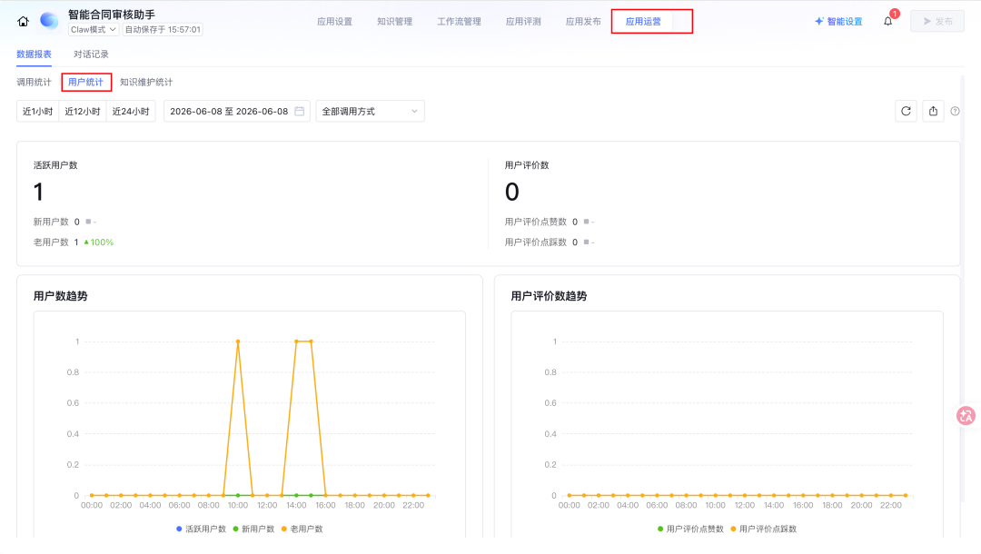981x554 pixels.
Task: Choose 近12小时 time range
Action: (x=83, y=112)
